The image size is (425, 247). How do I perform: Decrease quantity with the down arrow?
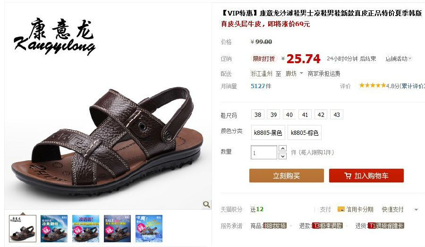(x=282, y=156)
